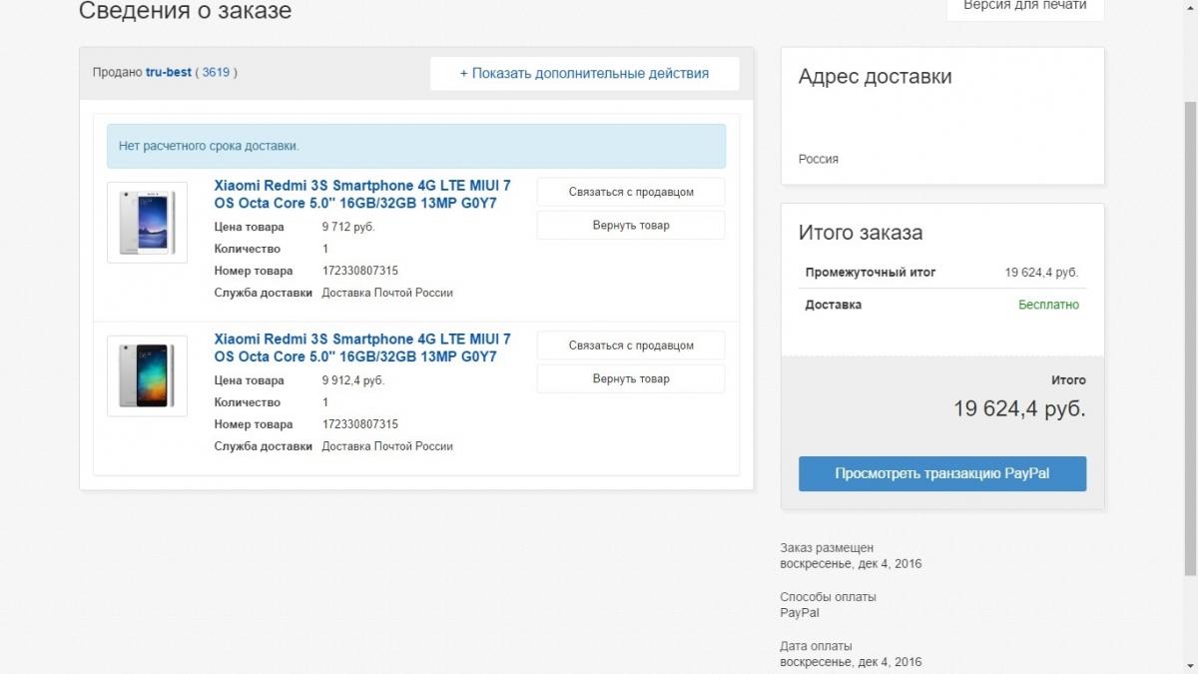
Task: Select 'Итого заказа' heading
Action: click(x=861, y=233)
